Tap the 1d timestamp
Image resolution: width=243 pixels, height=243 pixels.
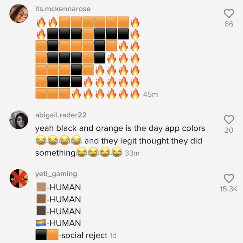click(x=113, y=235)
